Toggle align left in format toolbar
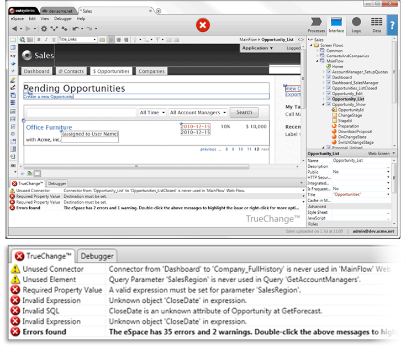The height and width of the screenshot is (348, 406). [111, 40]
